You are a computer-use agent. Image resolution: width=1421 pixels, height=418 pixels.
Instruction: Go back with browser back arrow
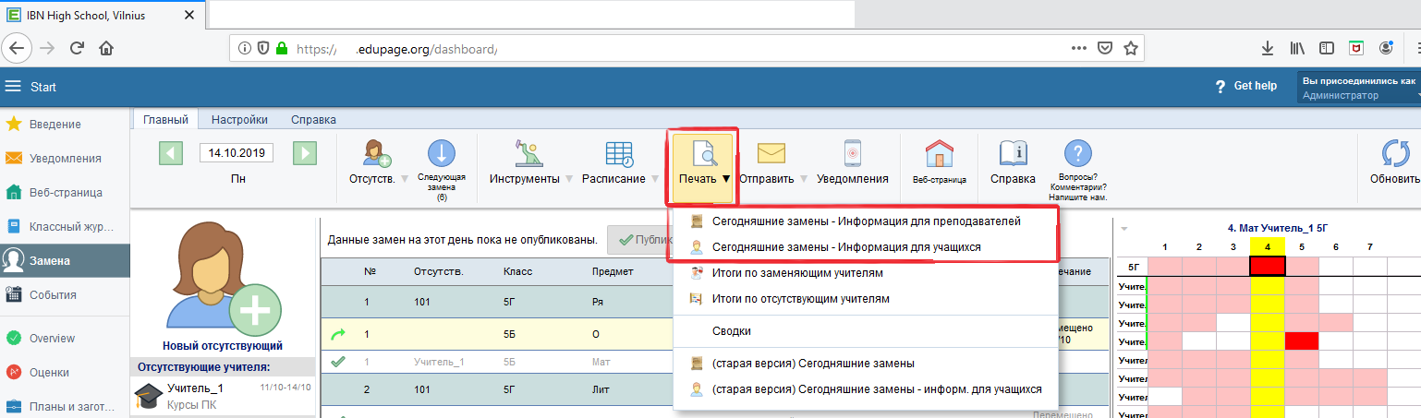point(18,48)
